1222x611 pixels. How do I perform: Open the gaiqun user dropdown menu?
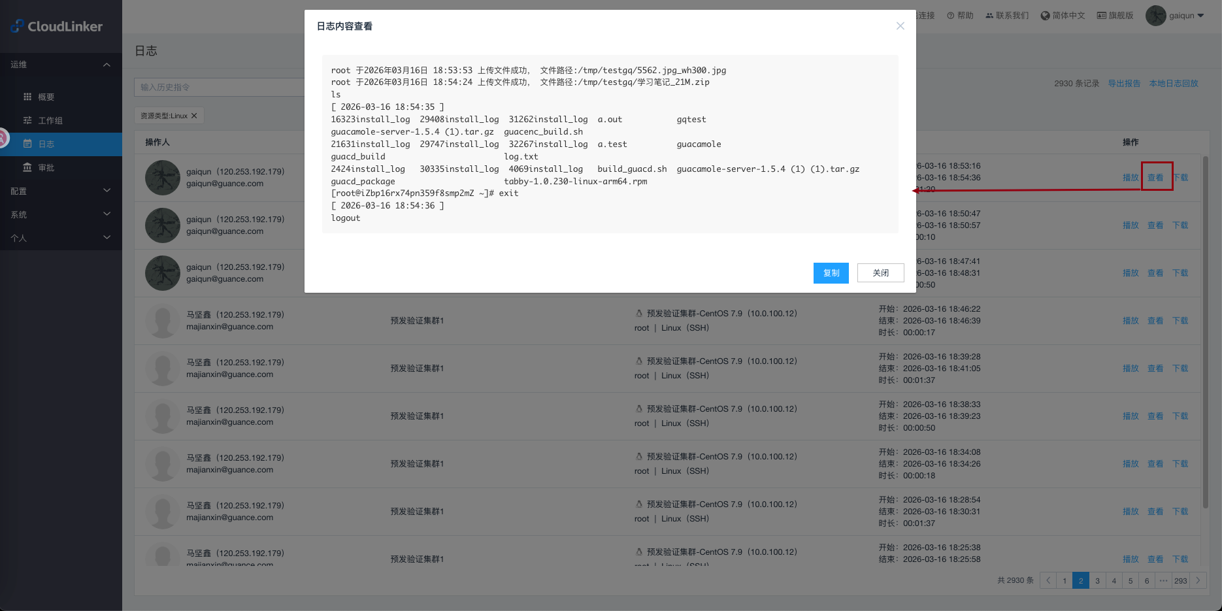(x=1200, y=16)
